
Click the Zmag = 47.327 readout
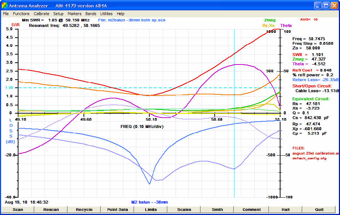tap(309, 59)
